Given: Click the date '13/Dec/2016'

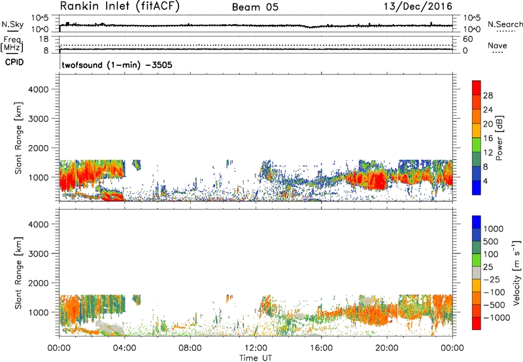Looking at the screenshot, I should [x=418, y=7].
